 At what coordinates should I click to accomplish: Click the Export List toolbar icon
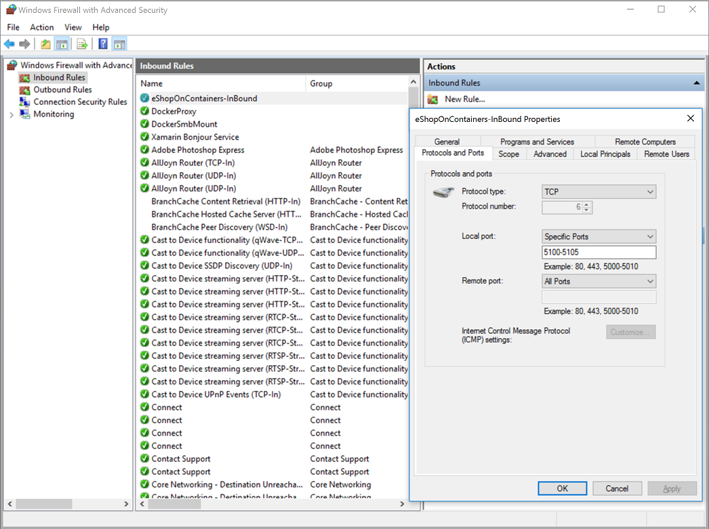coord(82,44)
